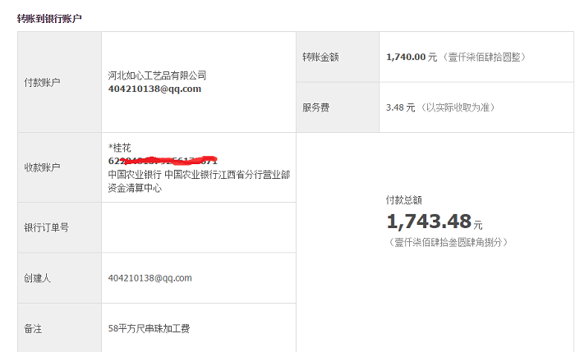Click the 服务费 label cell

point(316,107)
